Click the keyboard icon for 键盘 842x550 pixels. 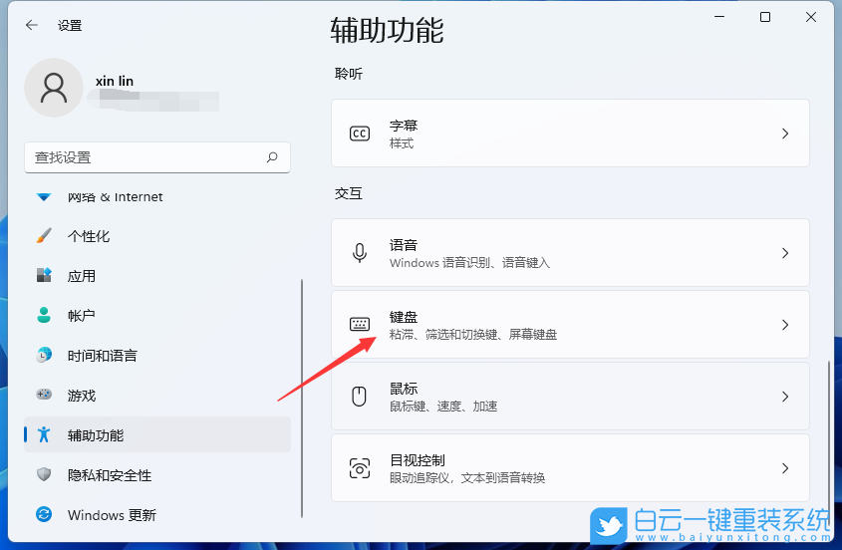pyautogui.click(x=360, y=324)
